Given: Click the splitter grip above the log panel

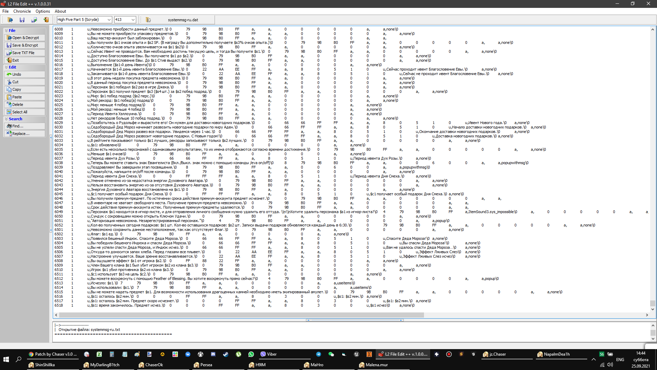Looking at the screenshot, I should 355,320.
